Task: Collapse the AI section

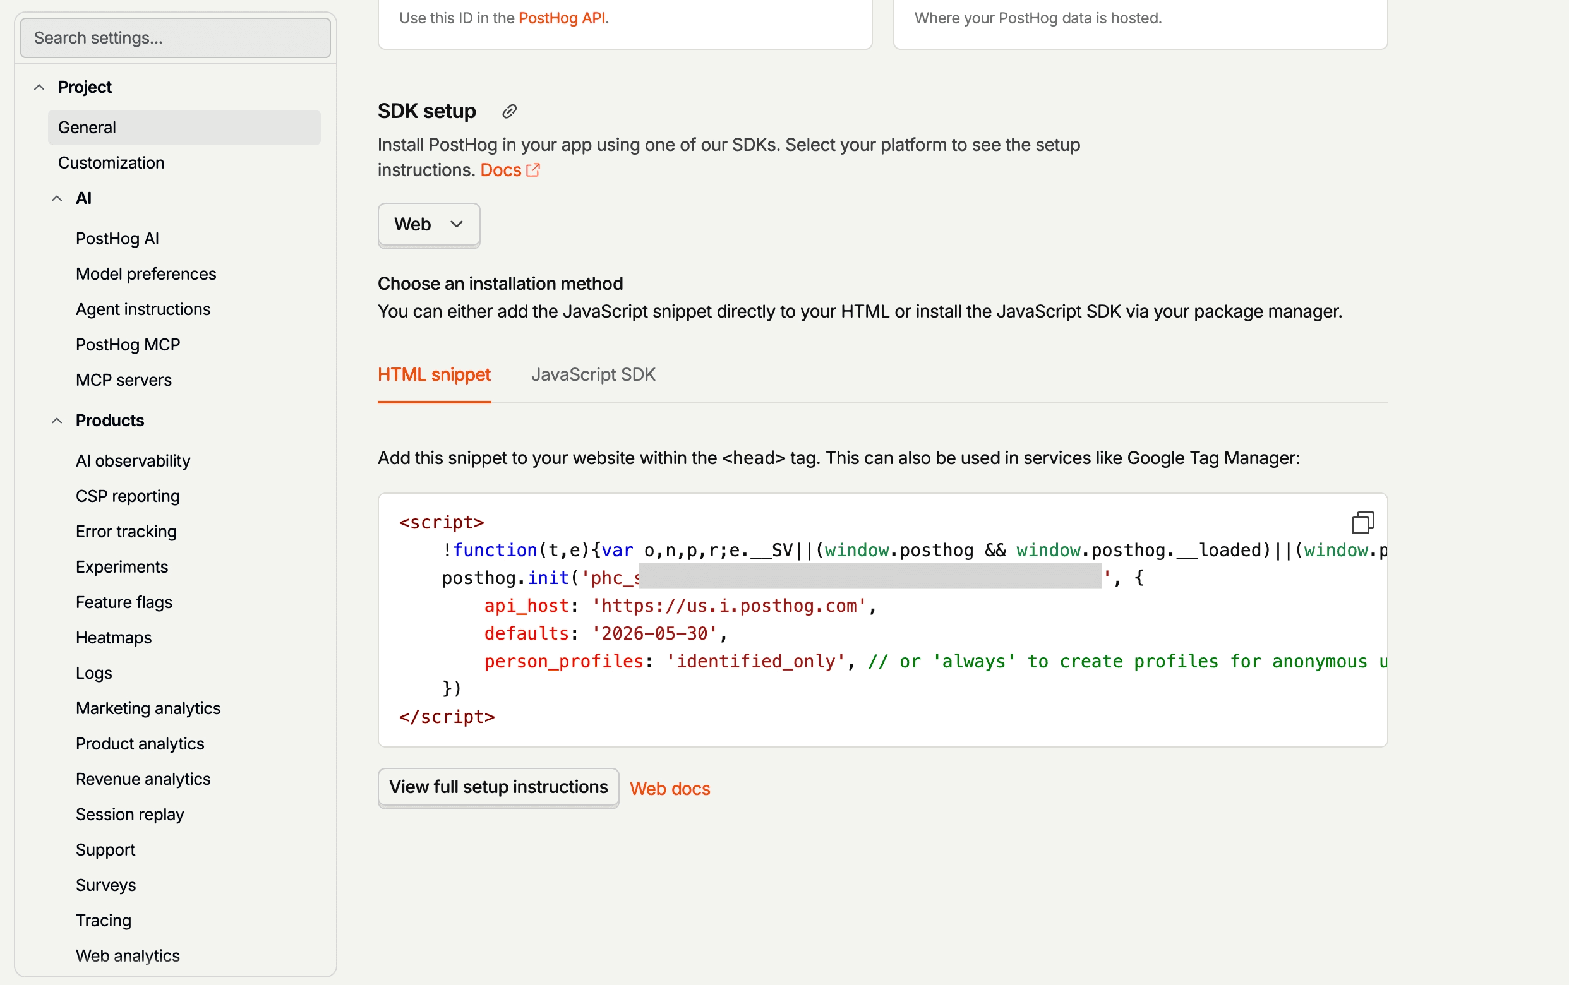Action: click(57, 199)
